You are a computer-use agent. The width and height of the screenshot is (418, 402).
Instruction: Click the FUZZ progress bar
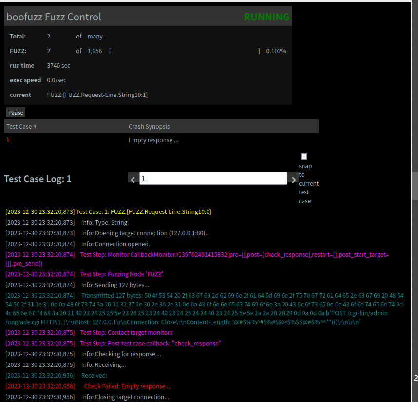(x=184, y=51)
